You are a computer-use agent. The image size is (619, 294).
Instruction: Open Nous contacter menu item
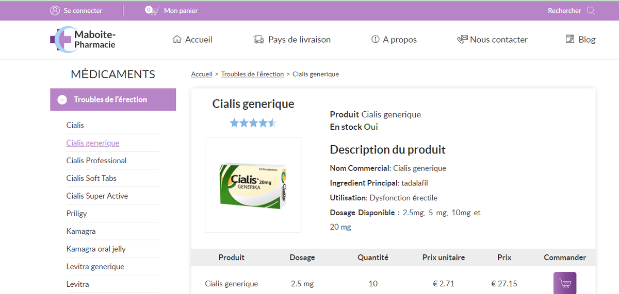pyautogui.click(x=499, y=40)
